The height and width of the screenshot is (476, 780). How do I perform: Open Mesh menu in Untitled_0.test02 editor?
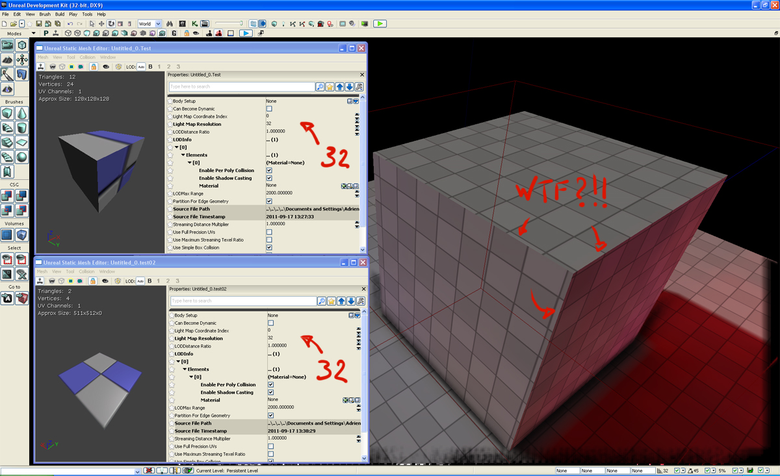42,271
